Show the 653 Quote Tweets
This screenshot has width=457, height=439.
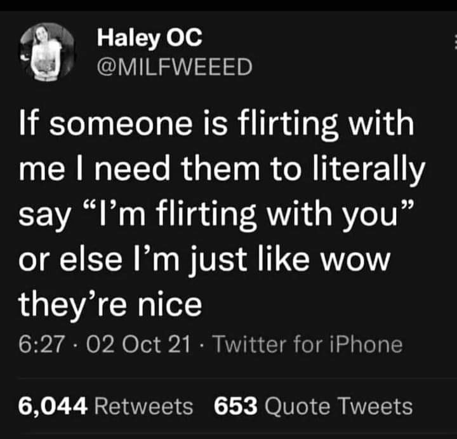pyautogui.click(x=313, y=405)
